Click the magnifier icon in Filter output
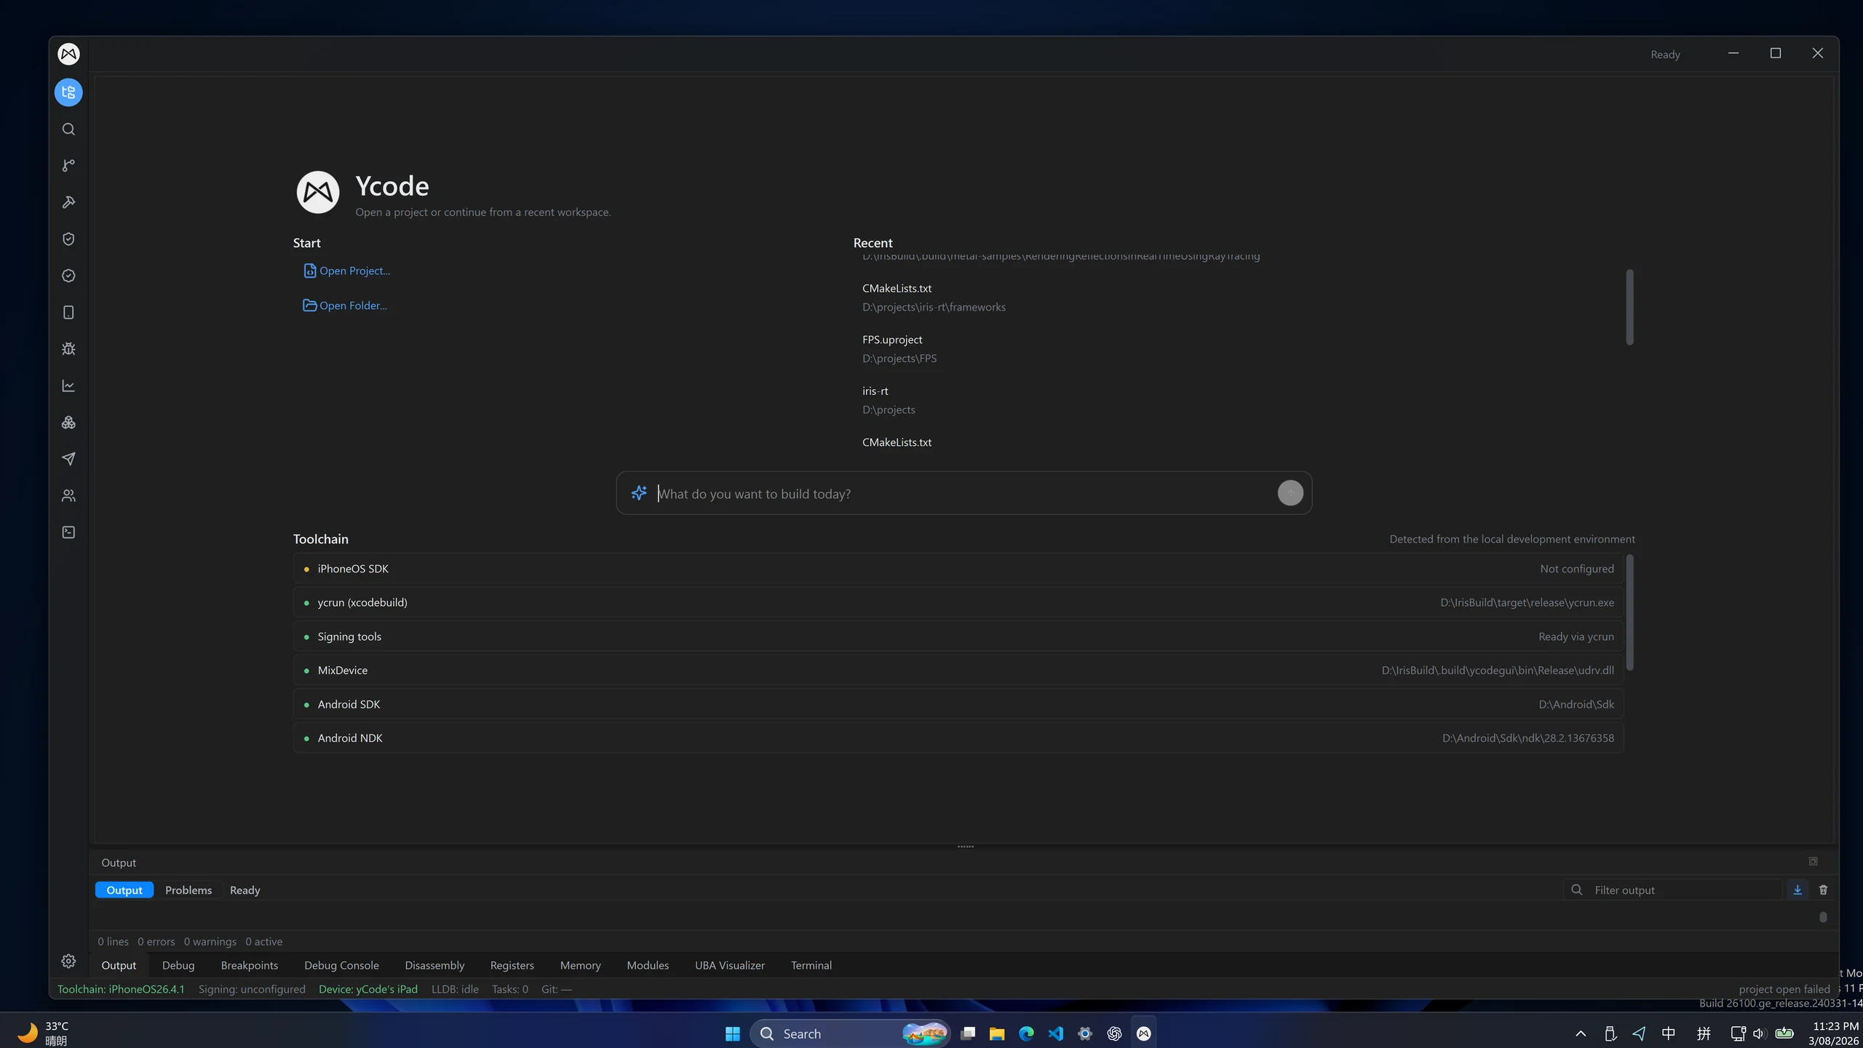The image size is (1863, 1048). [1576, 890]
